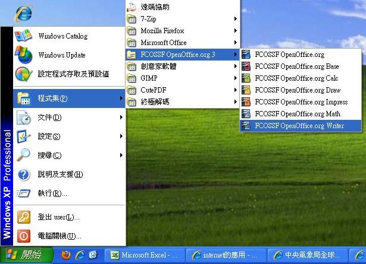The height and width of the screenshot is (264, 366).
Task: Launch Firefox from quick launch bar
Action: [x=66, y=255]
